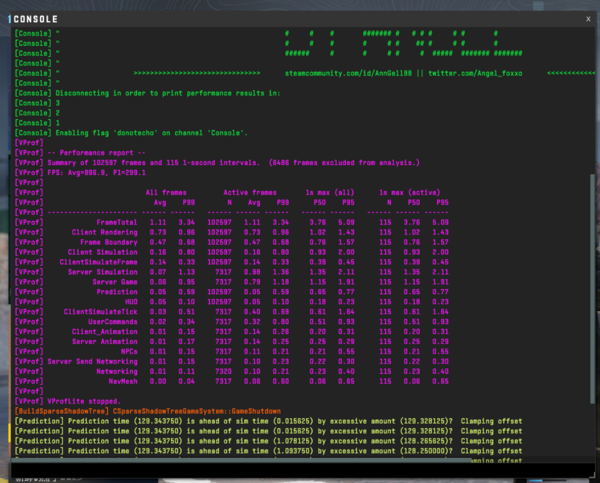
Task: Click the steamcommunity.com/id/AnnGell88 text
Action: pos(348,73)
